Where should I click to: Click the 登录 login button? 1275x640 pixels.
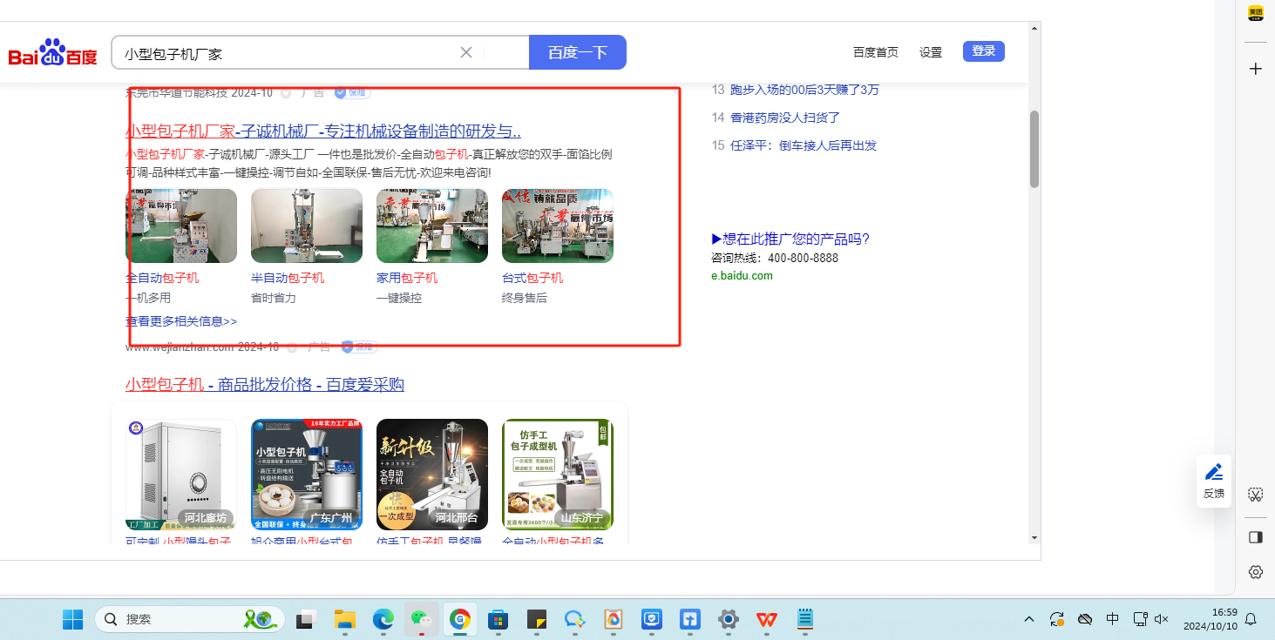pyautogui.click(x=984, y=51)
